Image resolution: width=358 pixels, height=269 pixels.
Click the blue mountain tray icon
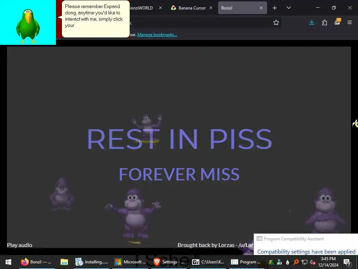pos(279,262)
